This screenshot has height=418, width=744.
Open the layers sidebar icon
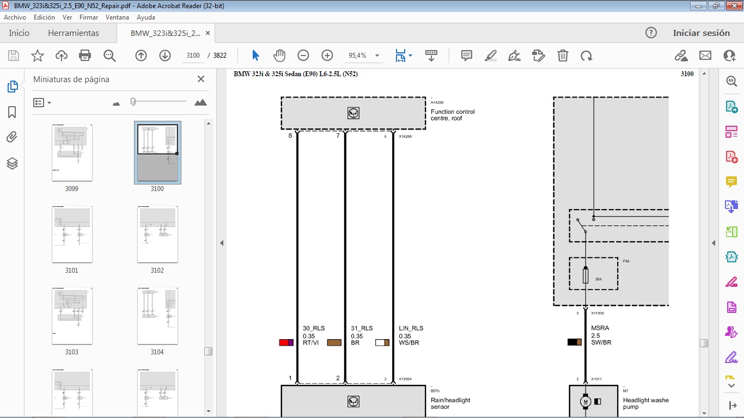point(12,163)
